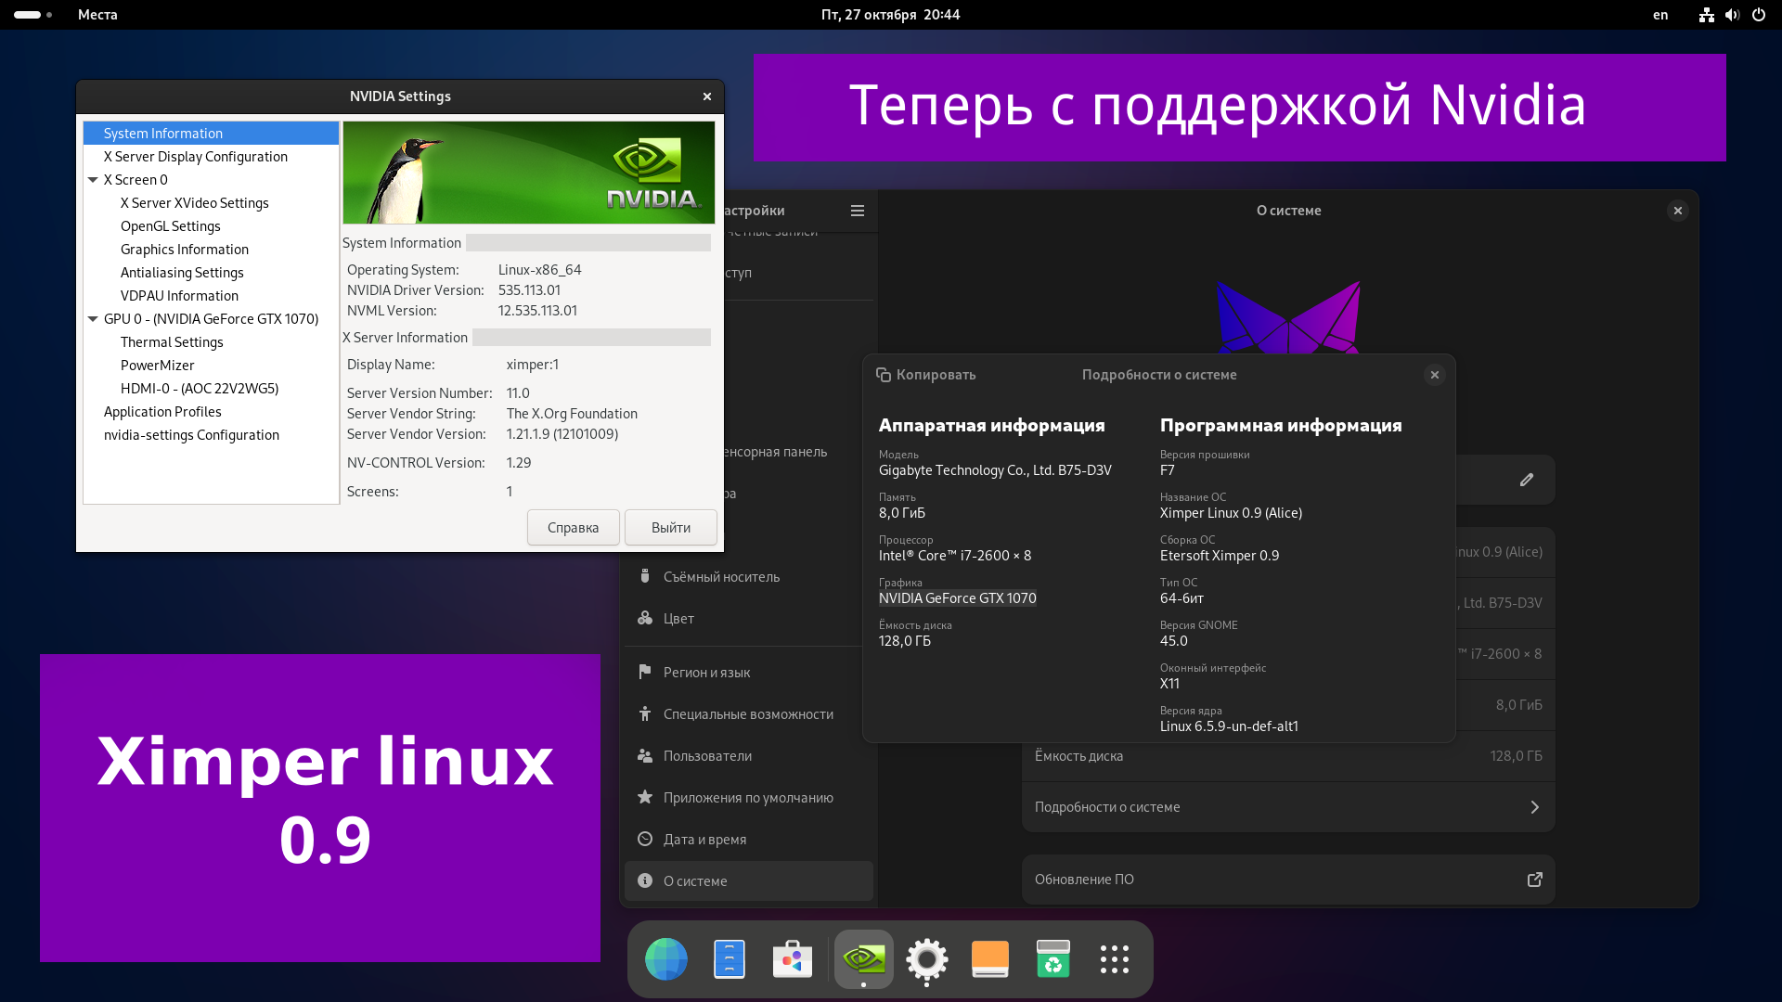Show the all-applications grid
1782x1002 pixels.
click(x=1114, y=958)
